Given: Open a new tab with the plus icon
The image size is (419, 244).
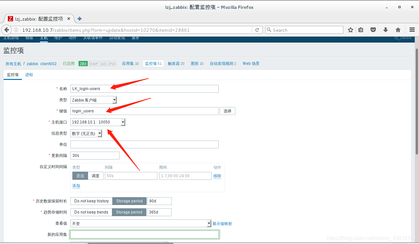Looking at the screenshot, I should tap(79, 19).
